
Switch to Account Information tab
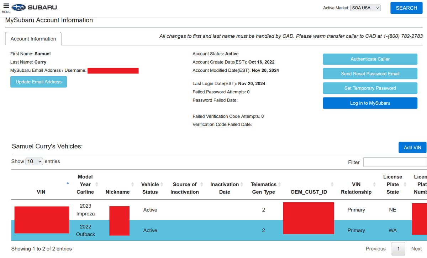point(33,39)
